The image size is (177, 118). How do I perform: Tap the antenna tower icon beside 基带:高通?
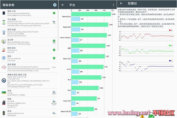tap(4, 32)
